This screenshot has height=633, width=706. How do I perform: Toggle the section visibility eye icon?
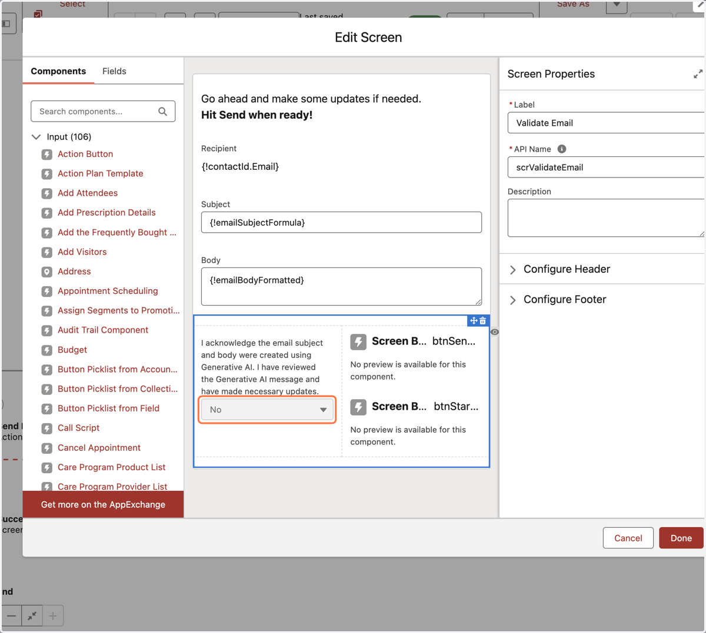point(495,332)
